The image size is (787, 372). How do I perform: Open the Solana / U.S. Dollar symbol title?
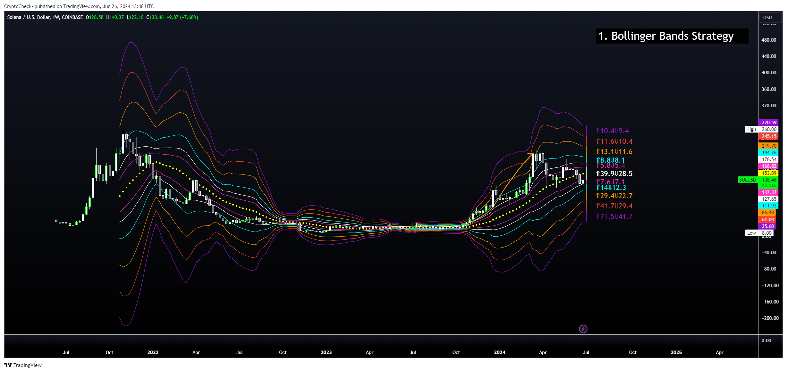[x=45, y=17]
